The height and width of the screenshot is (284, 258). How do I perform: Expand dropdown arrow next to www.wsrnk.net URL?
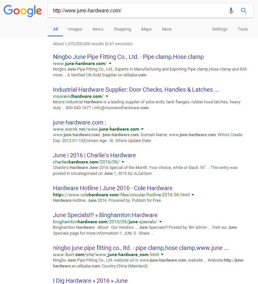142,129
